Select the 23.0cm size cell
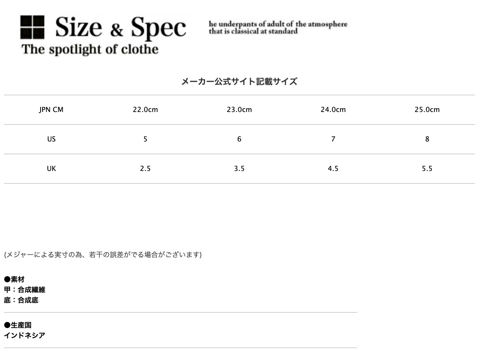Viewport: 478px width, 362px height. 239,110
